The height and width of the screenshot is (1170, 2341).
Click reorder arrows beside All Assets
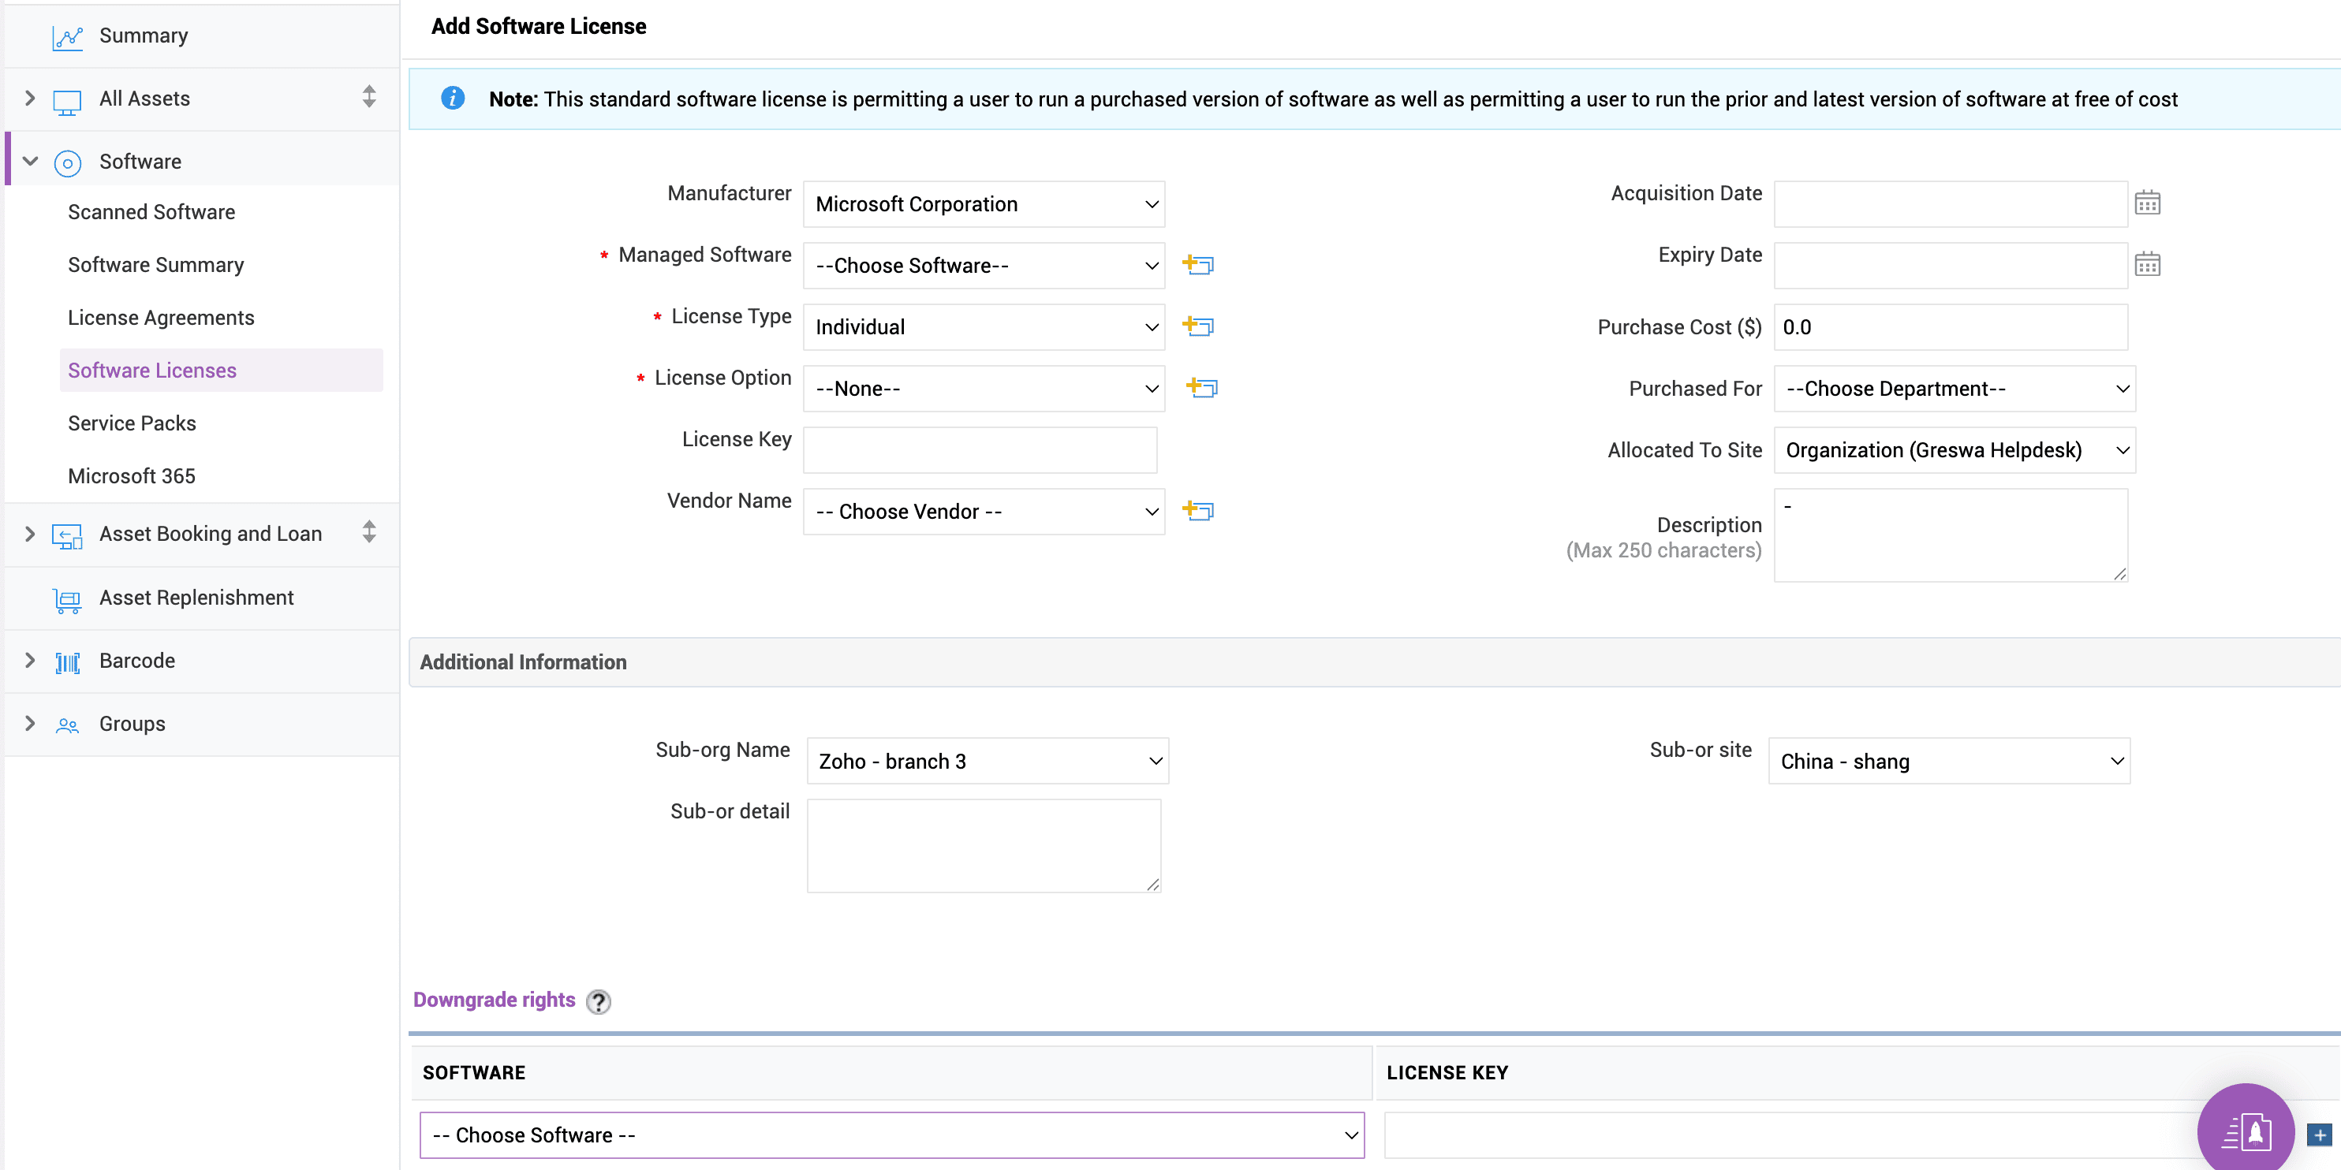coord(369,96)
